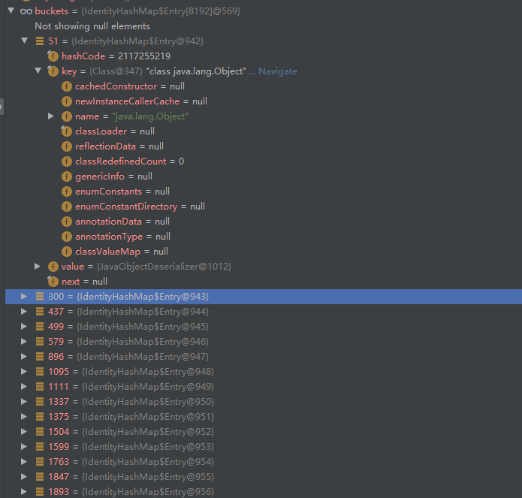Select the classRedefinedCount = 0 row

point(264,161)
